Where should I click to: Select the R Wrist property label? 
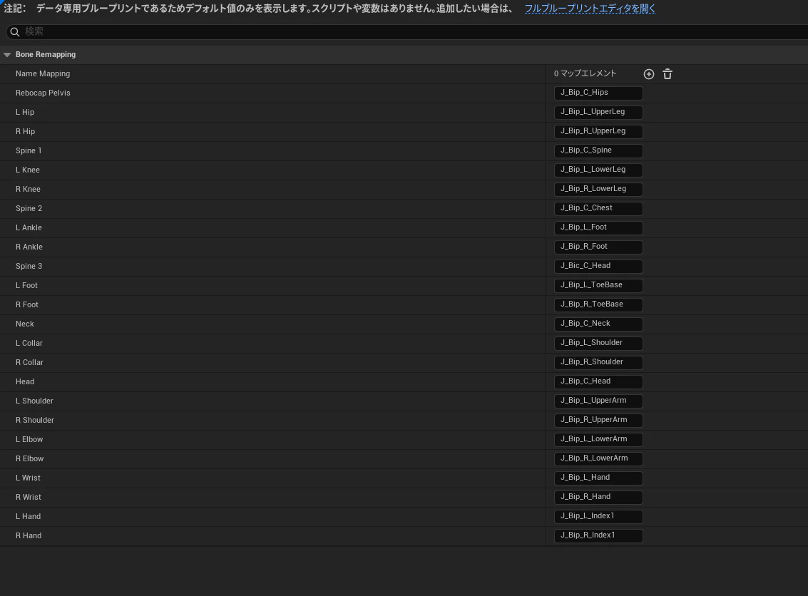(29, 497)
